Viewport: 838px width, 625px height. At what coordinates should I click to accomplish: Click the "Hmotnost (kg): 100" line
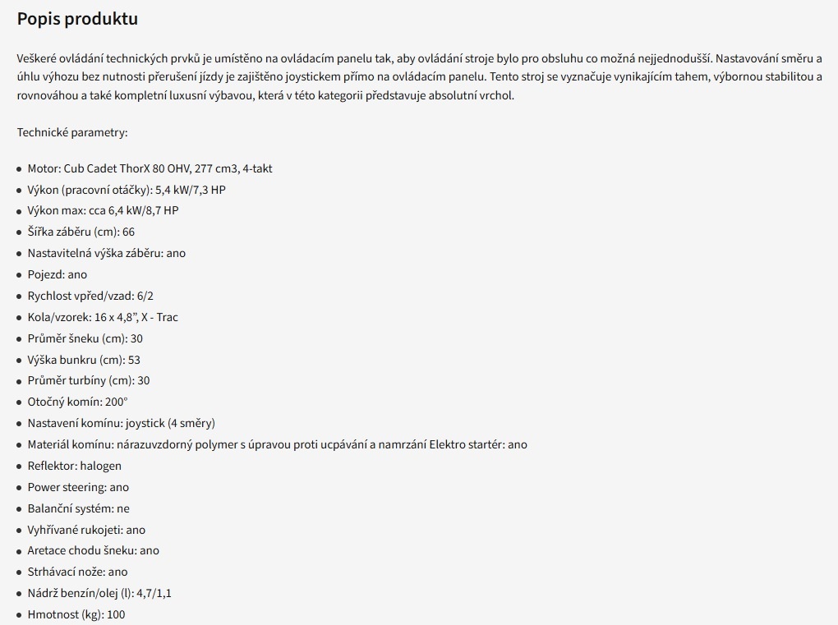pos(76,614)
